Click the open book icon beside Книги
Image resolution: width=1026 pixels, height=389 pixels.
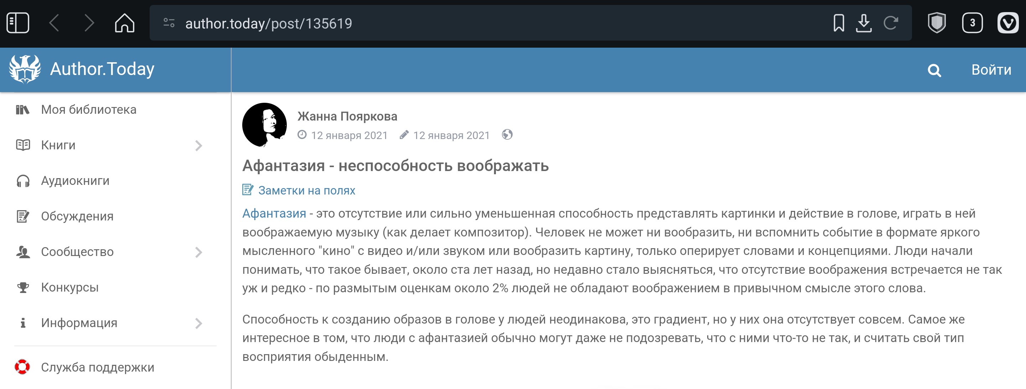pos(23,145)
